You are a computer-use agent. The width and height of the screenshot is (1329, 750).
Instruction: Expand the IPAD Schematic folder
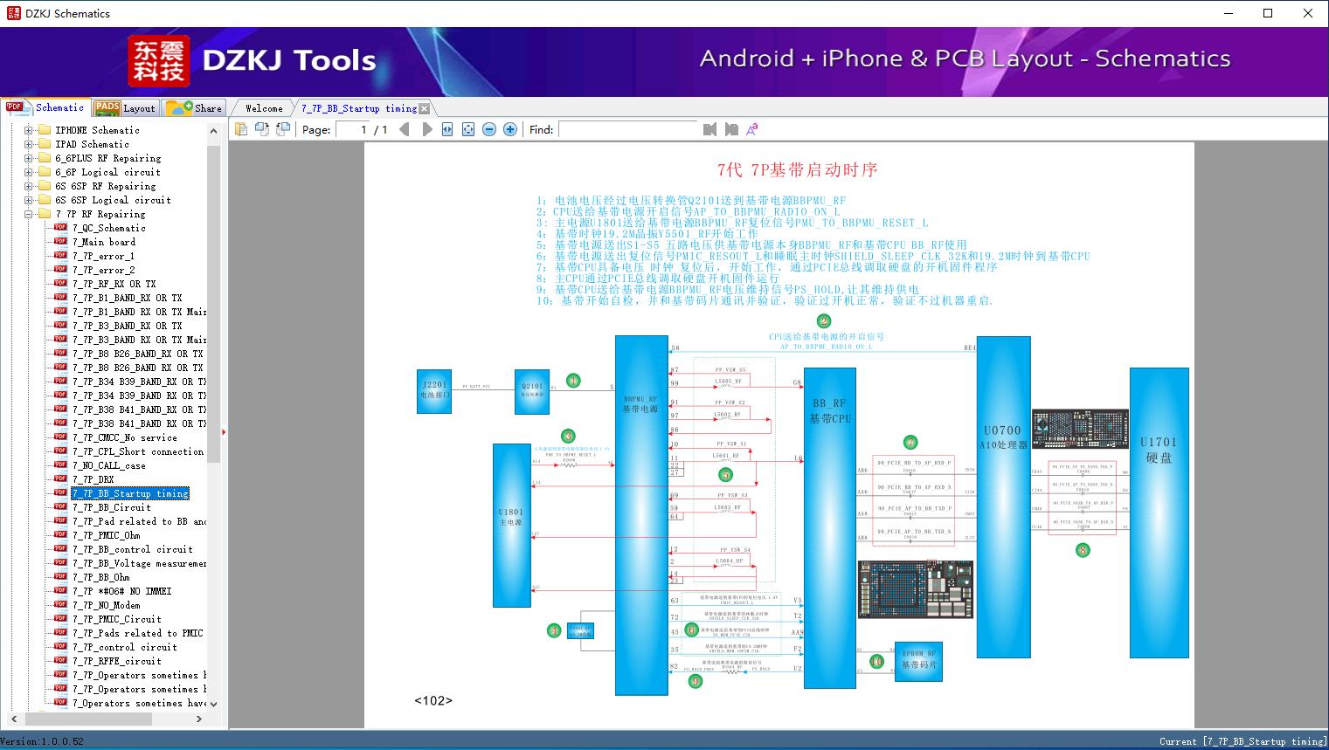pyautogui.click(x=28, y=144)
